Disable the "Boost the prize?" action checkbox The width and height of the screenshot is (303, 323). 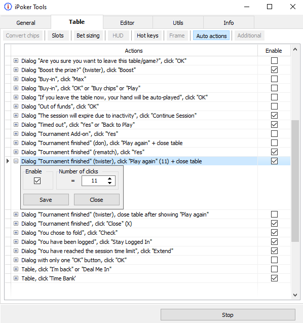pos(274,70)
